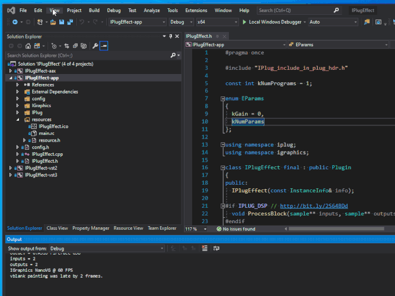Toggle the Preview Selected Items button
395x296 pixels.
(104, 46)
